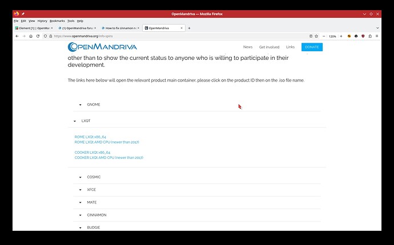
Task: Close the active OpenMandriva tab
Action: [x=182, y=28]
